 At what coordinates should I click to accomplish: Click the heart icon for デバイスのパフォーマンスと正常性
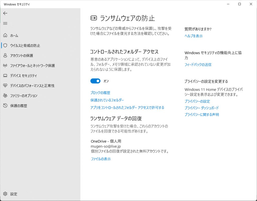(x=5, y=85)
